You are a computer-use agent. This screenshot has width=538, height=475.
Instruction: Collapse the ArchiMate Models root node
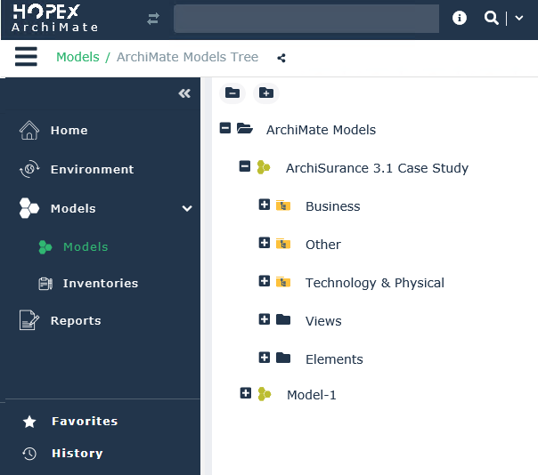tap(225, 129)
